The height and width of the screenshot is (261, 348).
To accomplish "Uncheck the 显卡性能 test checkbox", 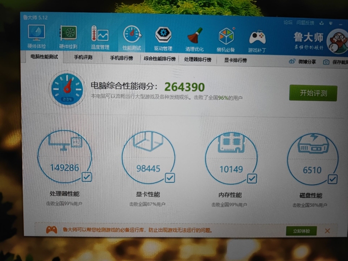I will (x=170, y=178).
